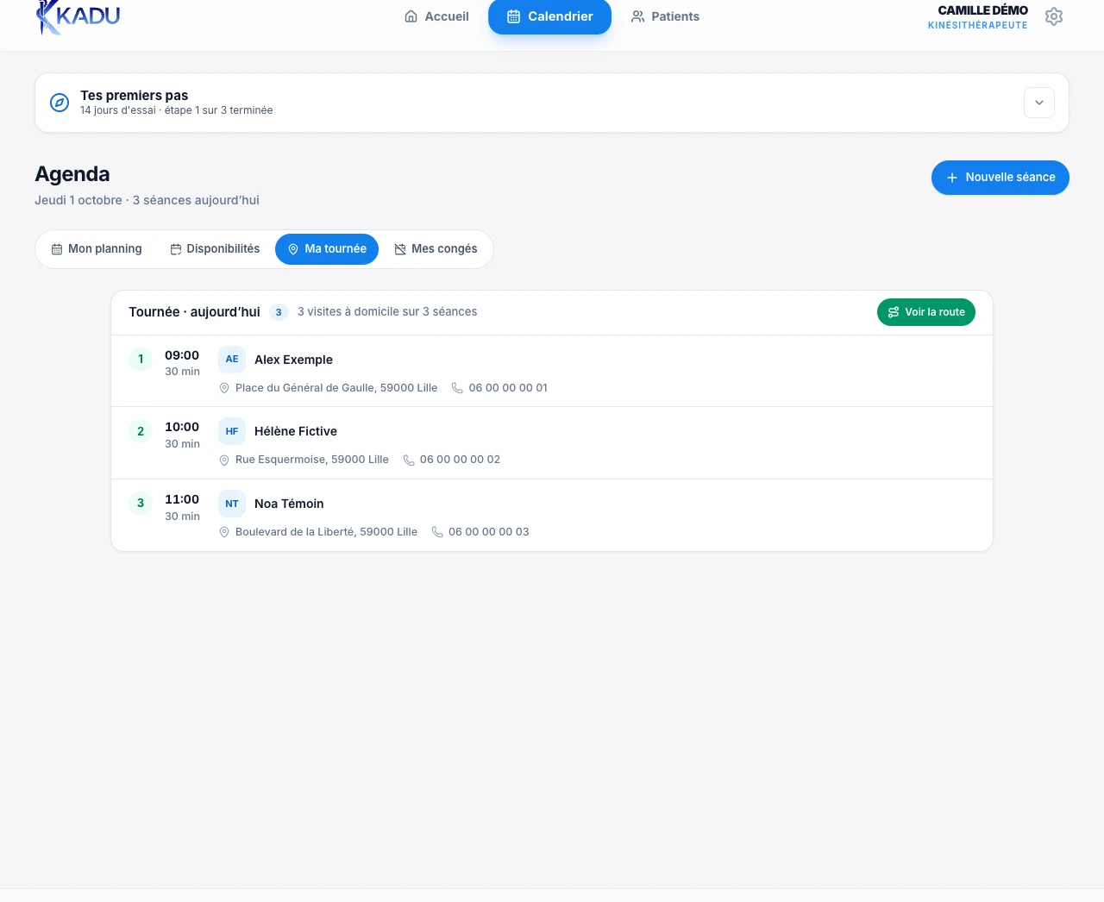
Task: Expand the Tes premiers pas panel chevron
Action: (x=1039, y=103)
